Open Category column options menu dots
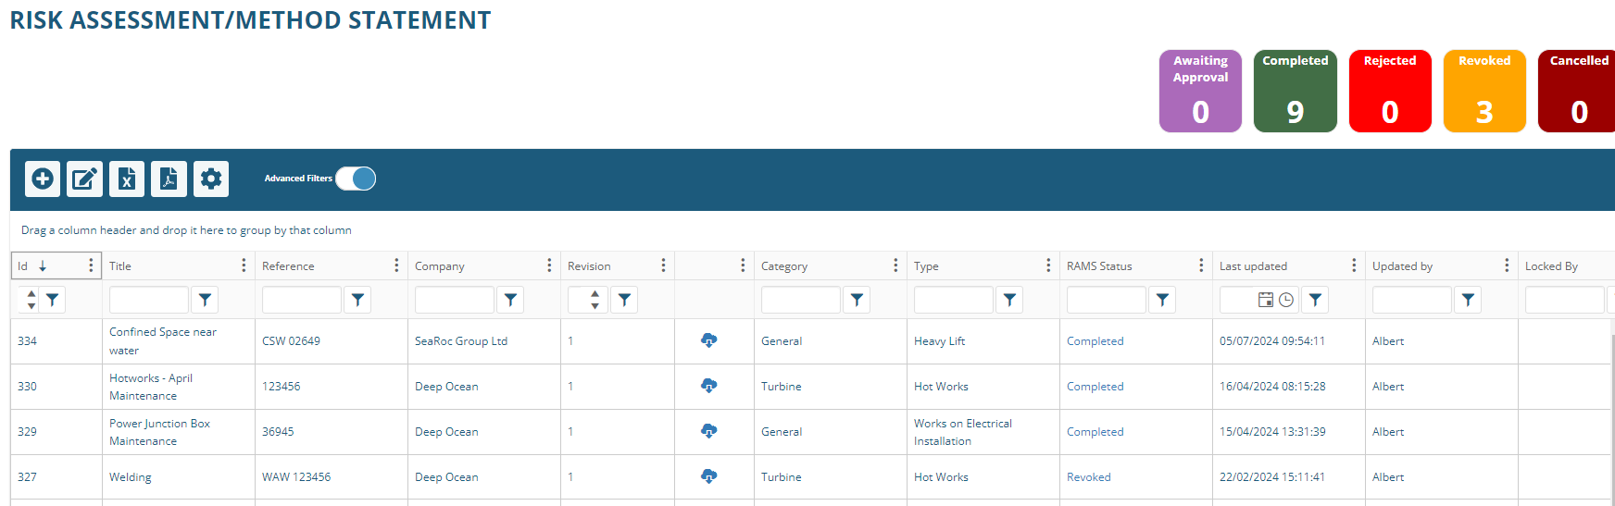Screen dimensions: 1615x506 tap(895, 265)
